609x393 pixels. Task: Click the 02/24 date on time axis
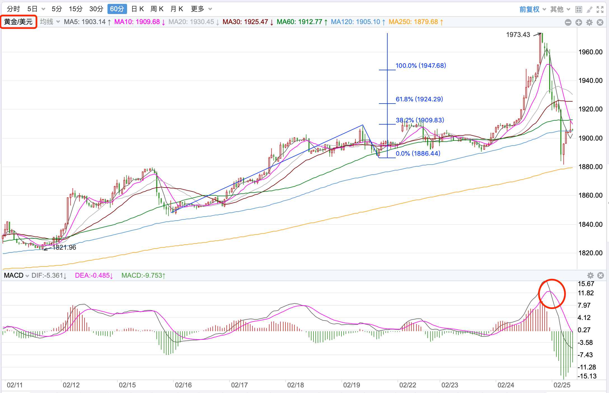[x=506, y=385]
